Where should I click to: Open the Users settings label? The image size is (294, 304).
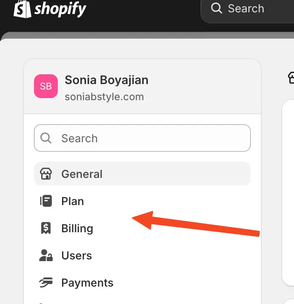(76, 256)
